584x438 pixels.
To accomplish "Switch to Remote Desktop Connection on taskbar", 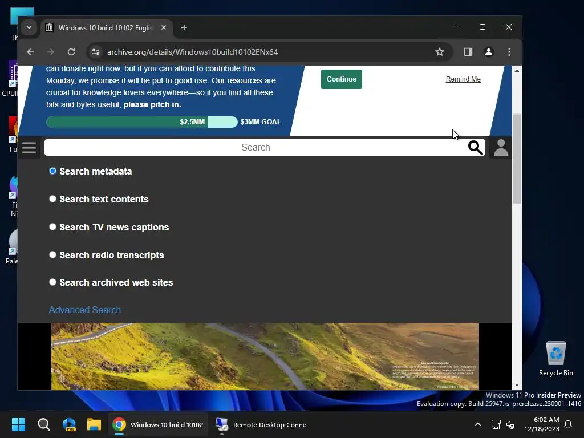I will pos(261,424).
